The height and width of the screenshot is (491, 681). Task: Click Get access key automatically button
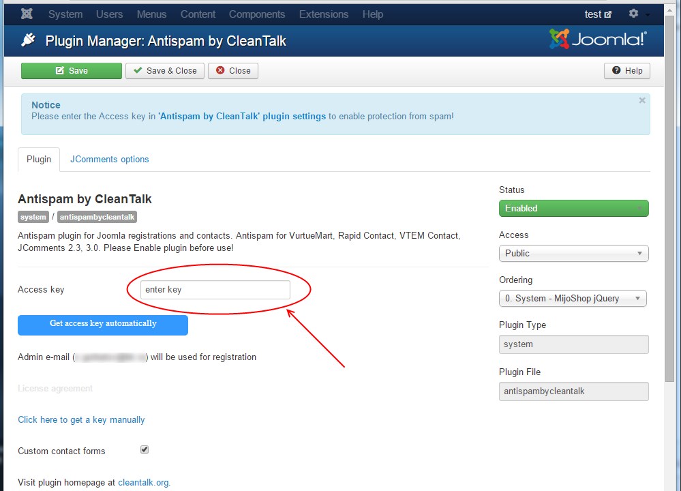(x=103, y=325)
